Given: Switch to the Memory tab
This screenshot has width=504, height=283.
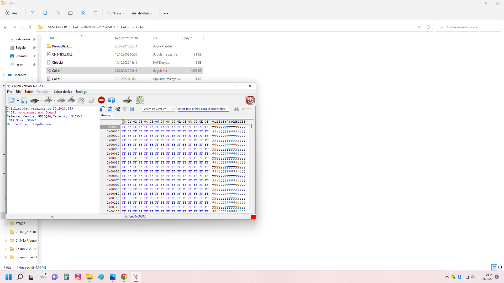Looking at the screenshot, I should click(x=106, y=115).
